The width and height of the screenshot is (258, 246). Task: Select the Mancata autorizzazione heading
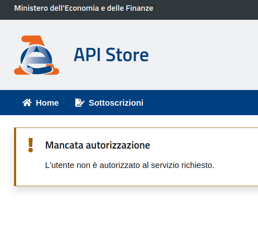[x=97, y=145]
